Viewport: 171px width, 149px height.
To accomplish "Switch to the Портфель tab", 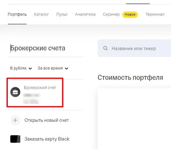I will (x=17, y=14).
